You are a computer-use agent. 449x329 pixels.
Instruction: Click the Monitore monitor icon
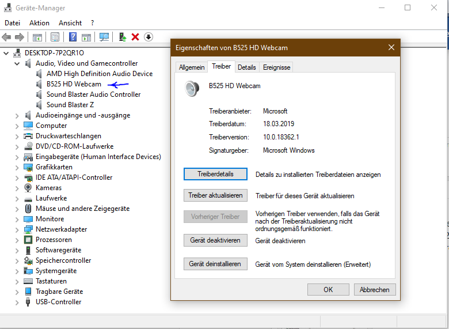[x=28, y=219]
